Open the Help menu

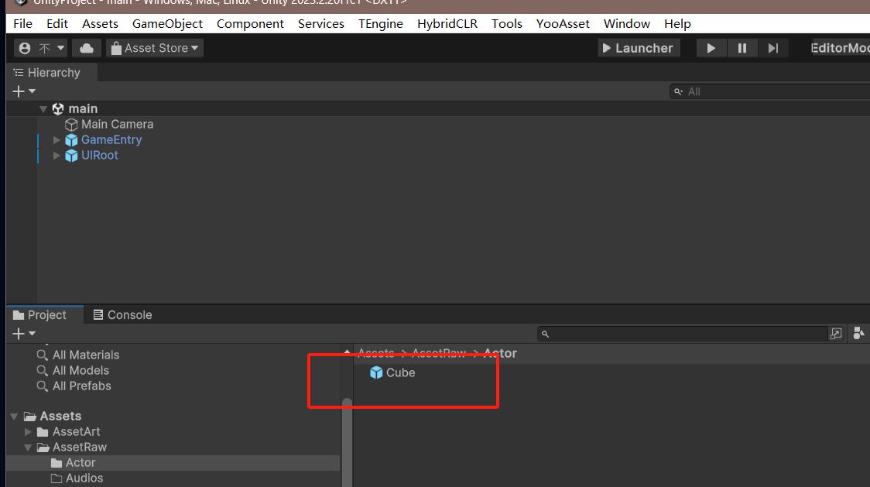[677, 24]
